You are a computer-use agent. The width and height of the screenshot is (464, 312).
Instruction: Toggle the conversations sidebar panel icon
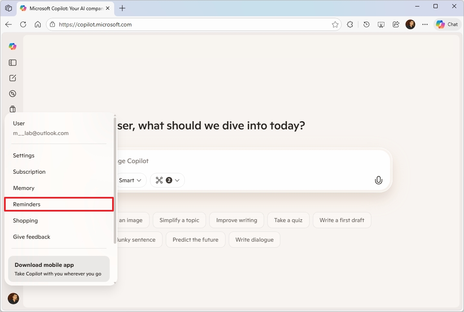tap(12, 62)
